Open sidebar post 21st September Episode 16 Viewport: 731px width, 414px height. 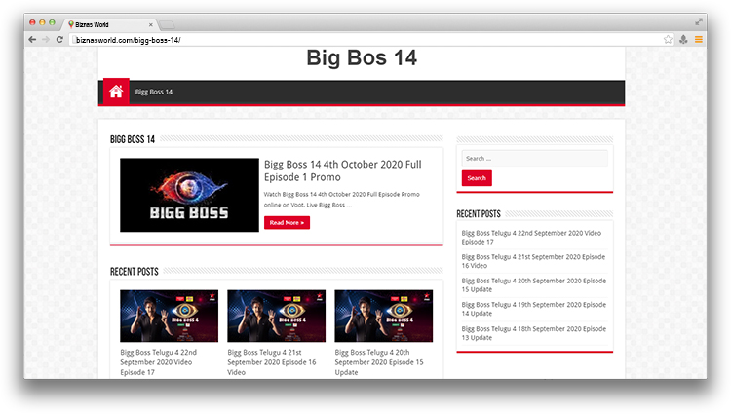[x=533, y=261]
